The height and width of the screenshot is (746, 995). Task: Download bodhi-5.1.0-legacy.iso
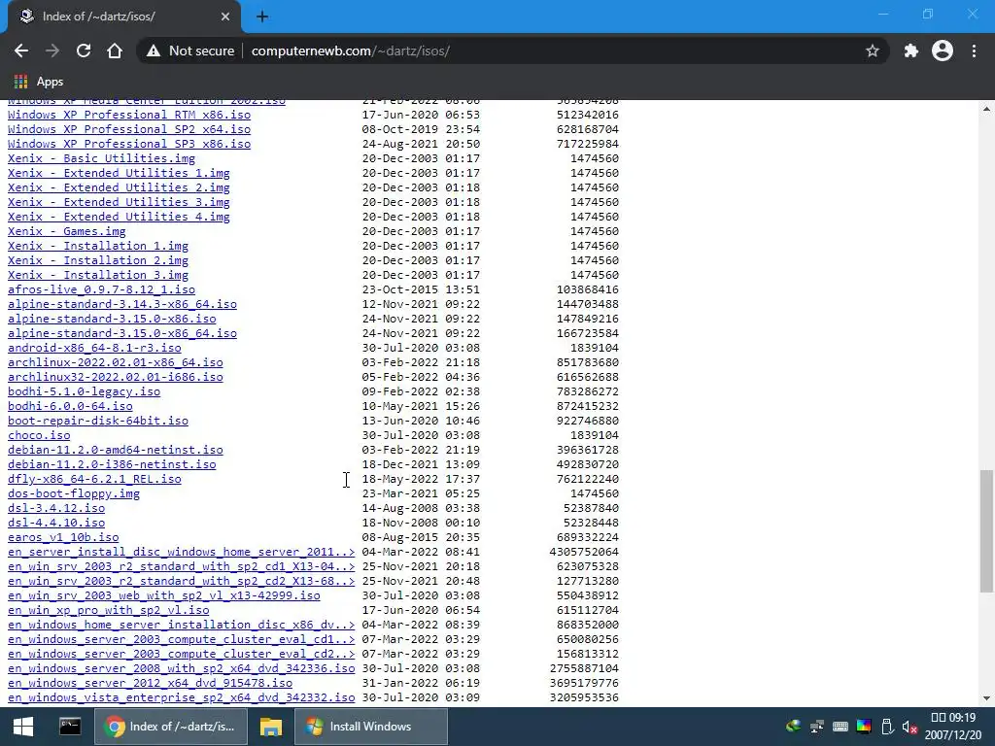pyautogui.click(x=84, y=392)
